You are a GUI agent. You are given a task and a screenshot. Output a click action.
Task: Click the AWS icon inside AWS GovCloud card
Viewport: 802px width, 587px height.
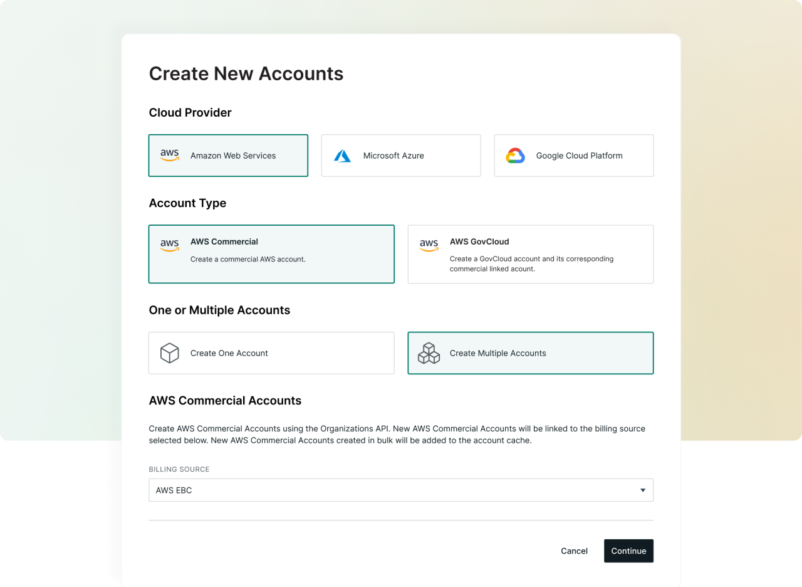tap(429, 245)
